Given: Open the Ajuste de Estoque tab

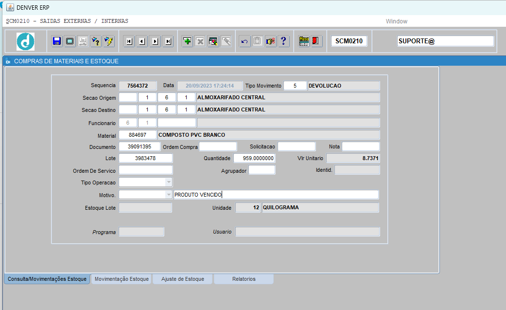Looking at the screenshot, I should click(x=183, y=279).
